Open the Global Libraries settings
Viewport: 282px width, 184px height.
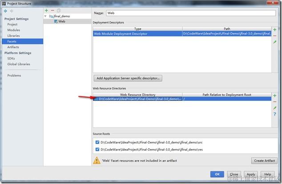19,64
